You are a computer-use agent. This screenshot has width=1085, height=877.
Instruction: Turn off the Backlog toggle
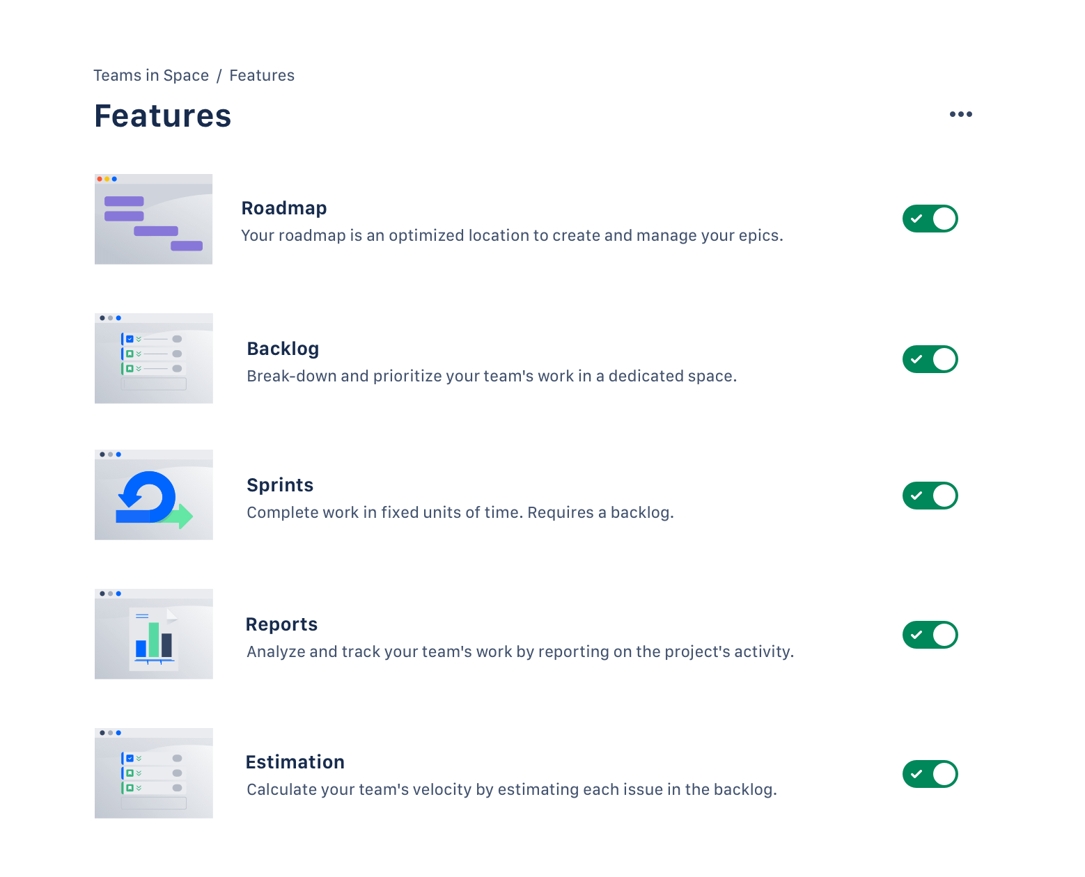930,359
